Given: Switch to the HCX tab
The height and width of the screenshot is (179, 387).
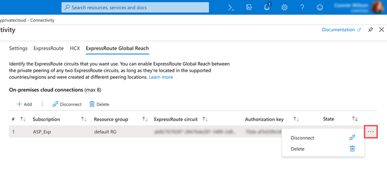Looking at the screenshot, I should [x=75, y=48].
